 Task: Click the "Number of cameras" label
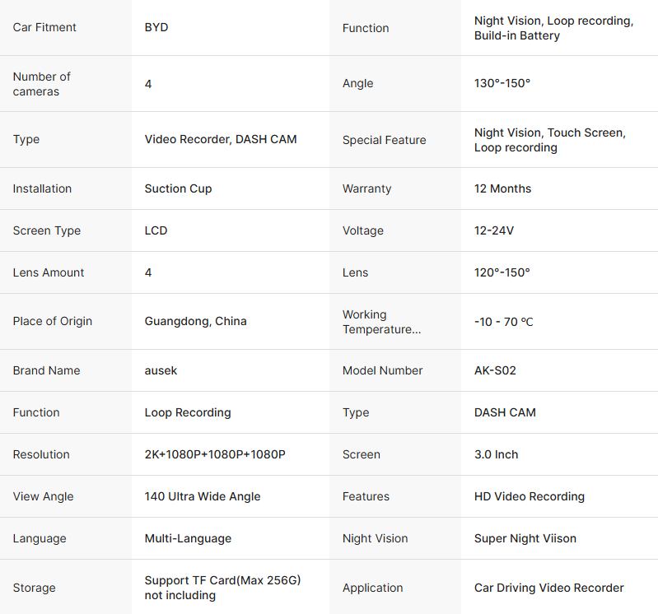pos(42,84)
